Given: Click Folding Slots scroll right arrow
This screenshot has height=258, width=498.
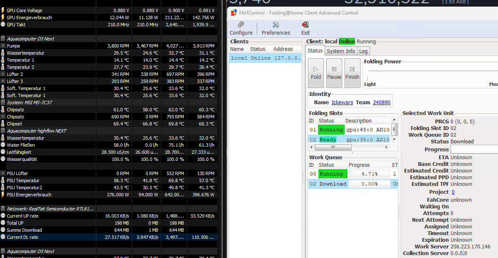Looking at the screenshot, I should (386, 148).
